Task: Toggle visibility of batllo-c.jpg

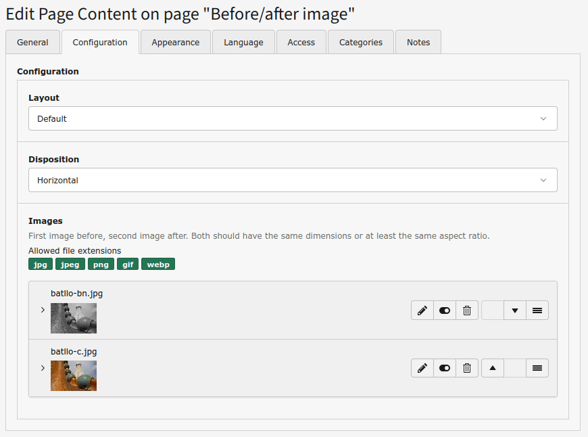Action: [x=445, y=368]
